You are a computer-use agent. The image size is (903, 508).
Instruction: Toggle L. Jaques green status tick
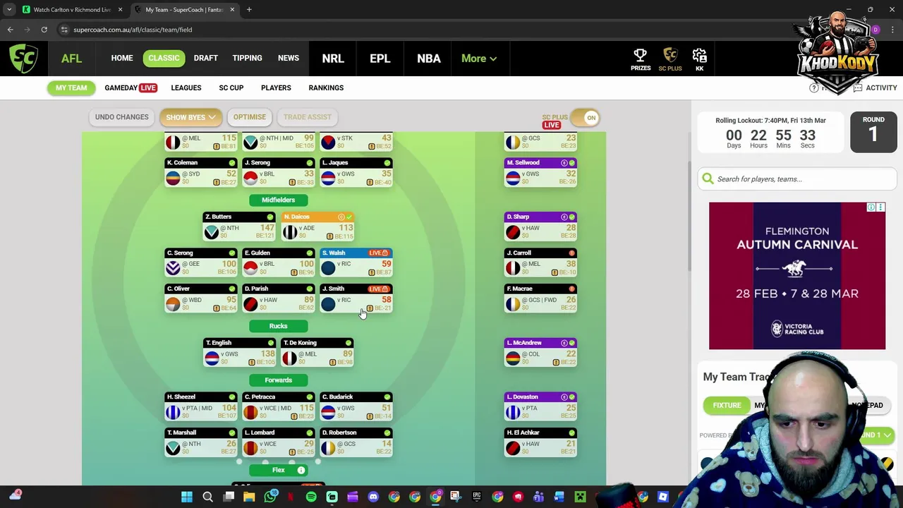tap(387, 163)
